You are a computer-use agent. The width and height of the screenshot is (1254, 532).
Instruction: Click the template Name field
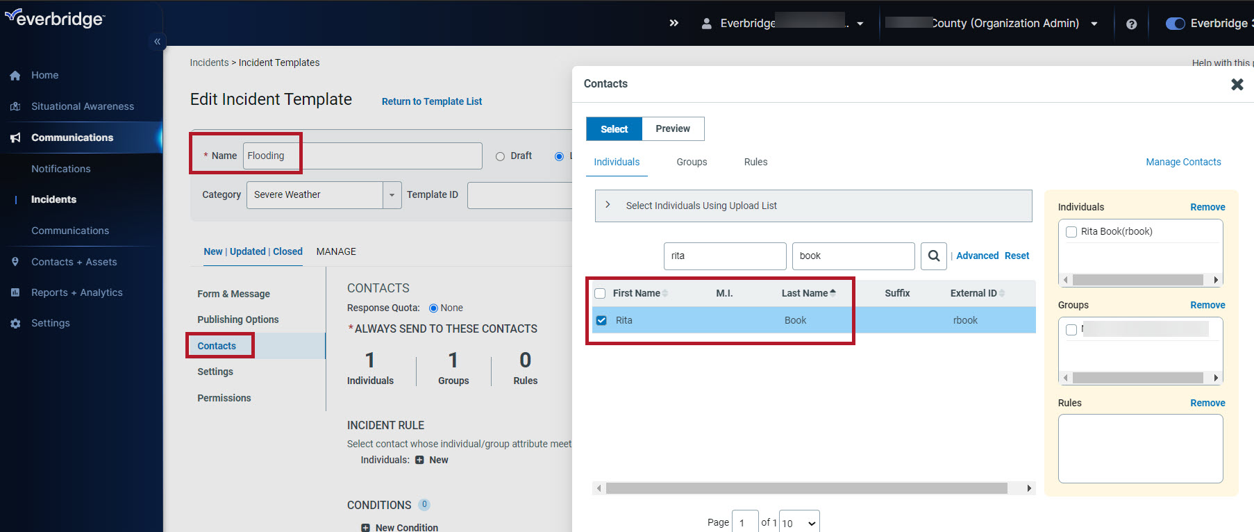click(x=362, y=156)
